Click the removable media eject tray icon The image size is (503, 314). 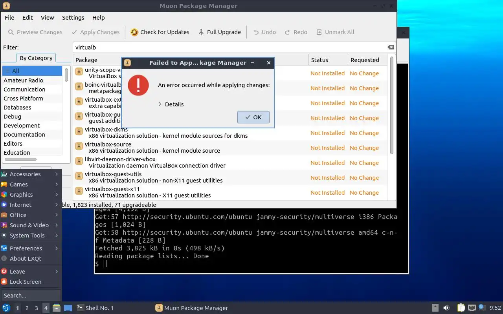coord(435,308)
